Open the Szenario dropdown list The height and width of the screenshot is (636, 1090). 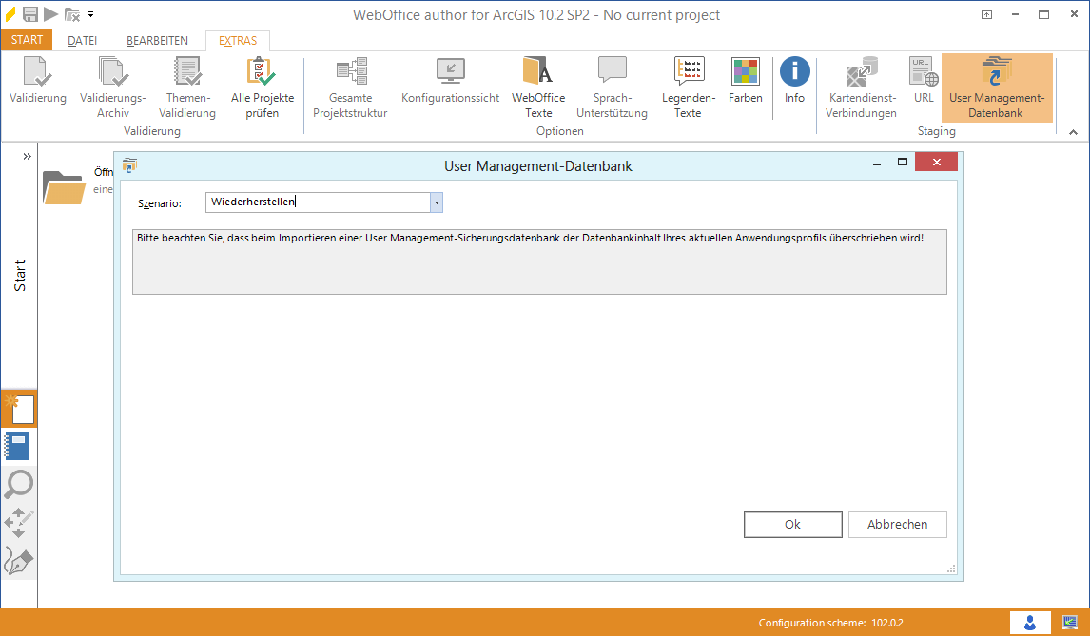click(437, 202)
